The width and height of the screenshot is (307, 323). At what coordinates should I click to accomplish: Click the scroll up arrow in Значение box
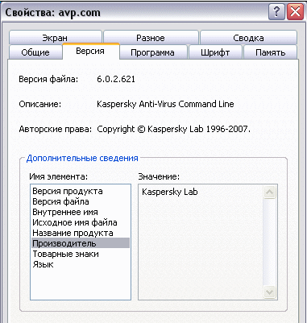(269, 193)
